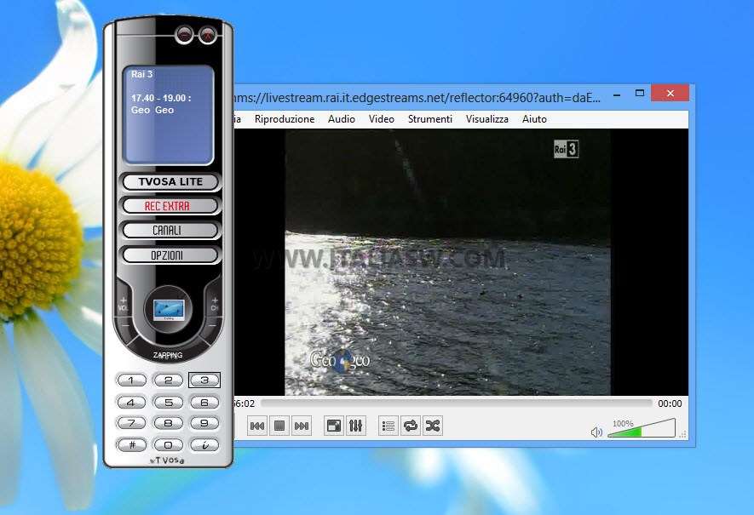Open the Strumenti menu

click(429, 119)
